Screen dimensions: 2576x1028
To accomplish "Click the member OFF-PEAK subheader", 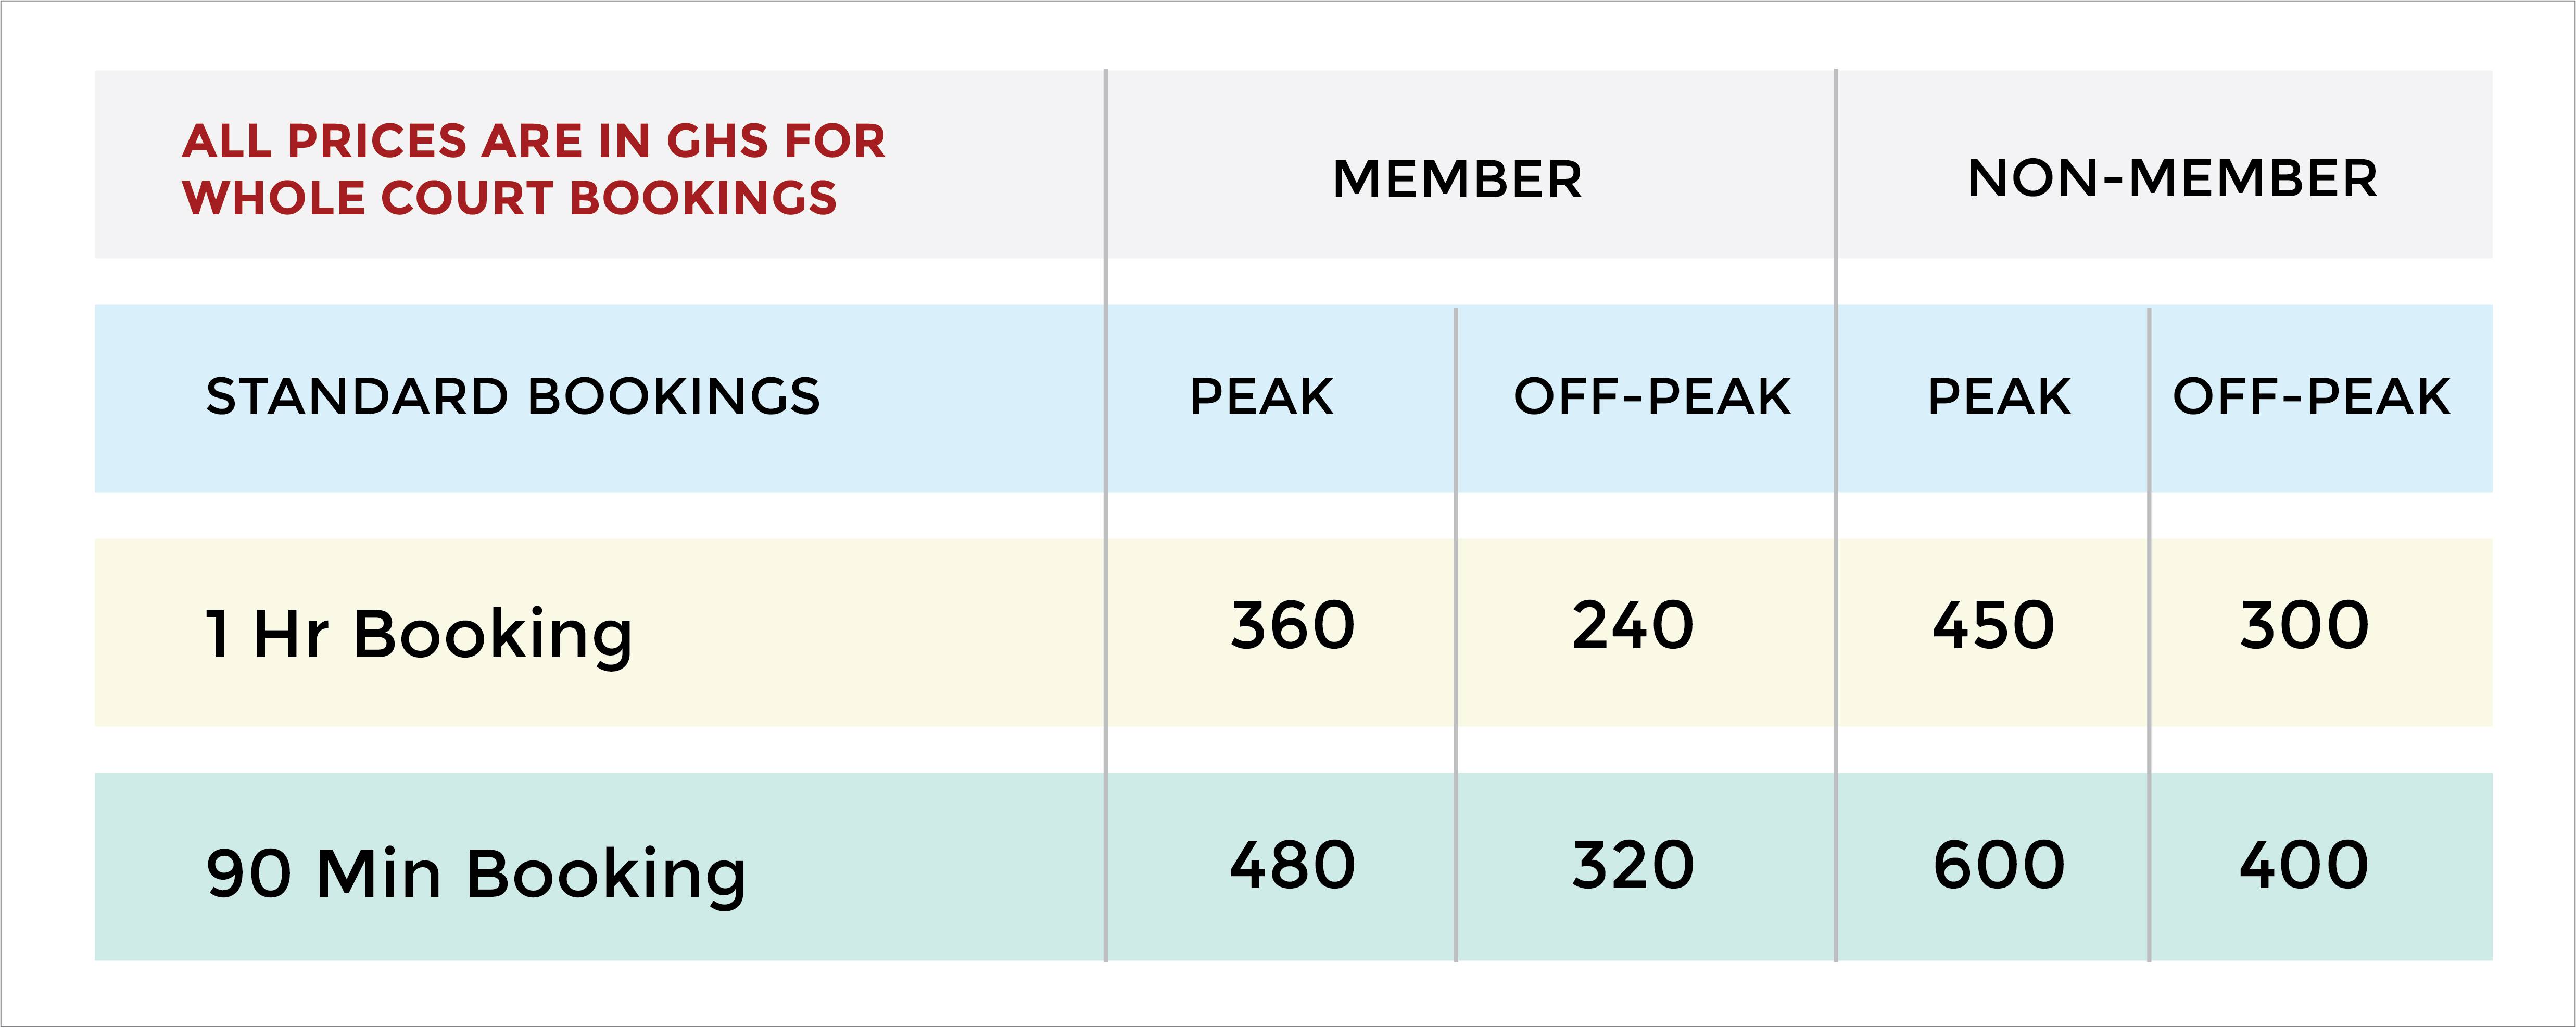I will [x=1652, y=396].
